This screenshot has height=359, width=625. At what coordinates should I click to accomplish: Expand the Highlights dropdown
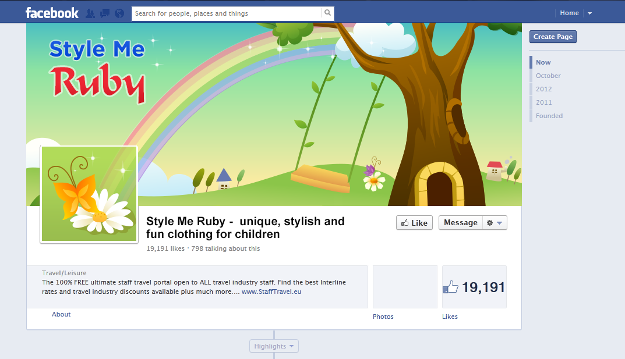click(x=274, y=346)
